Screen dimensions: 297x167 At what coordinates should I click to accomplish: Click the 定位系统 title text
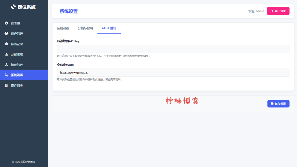(26, 7)
